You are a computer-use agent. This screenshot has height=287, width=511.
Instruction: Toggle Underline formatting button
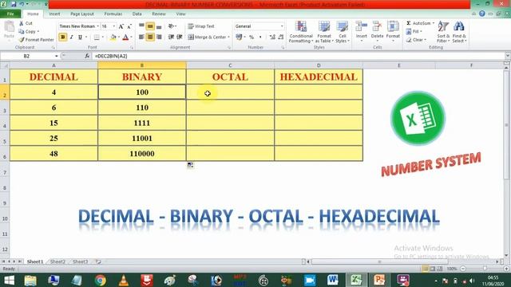click(80, 37)
